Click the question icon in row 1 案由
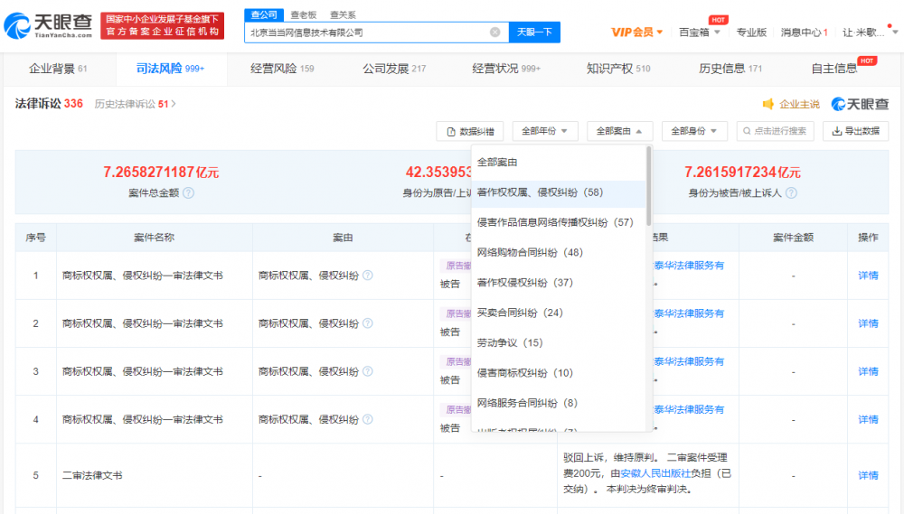 pyautogui.click(x=368, y=276)
